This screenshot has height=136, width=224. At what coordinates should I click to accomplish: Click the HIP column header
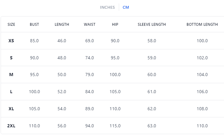[115, 25]
